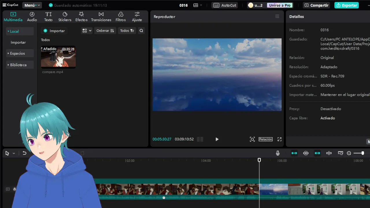Click the Compartir button
This screenshot has width=370, height=208.
coord(317,5)
